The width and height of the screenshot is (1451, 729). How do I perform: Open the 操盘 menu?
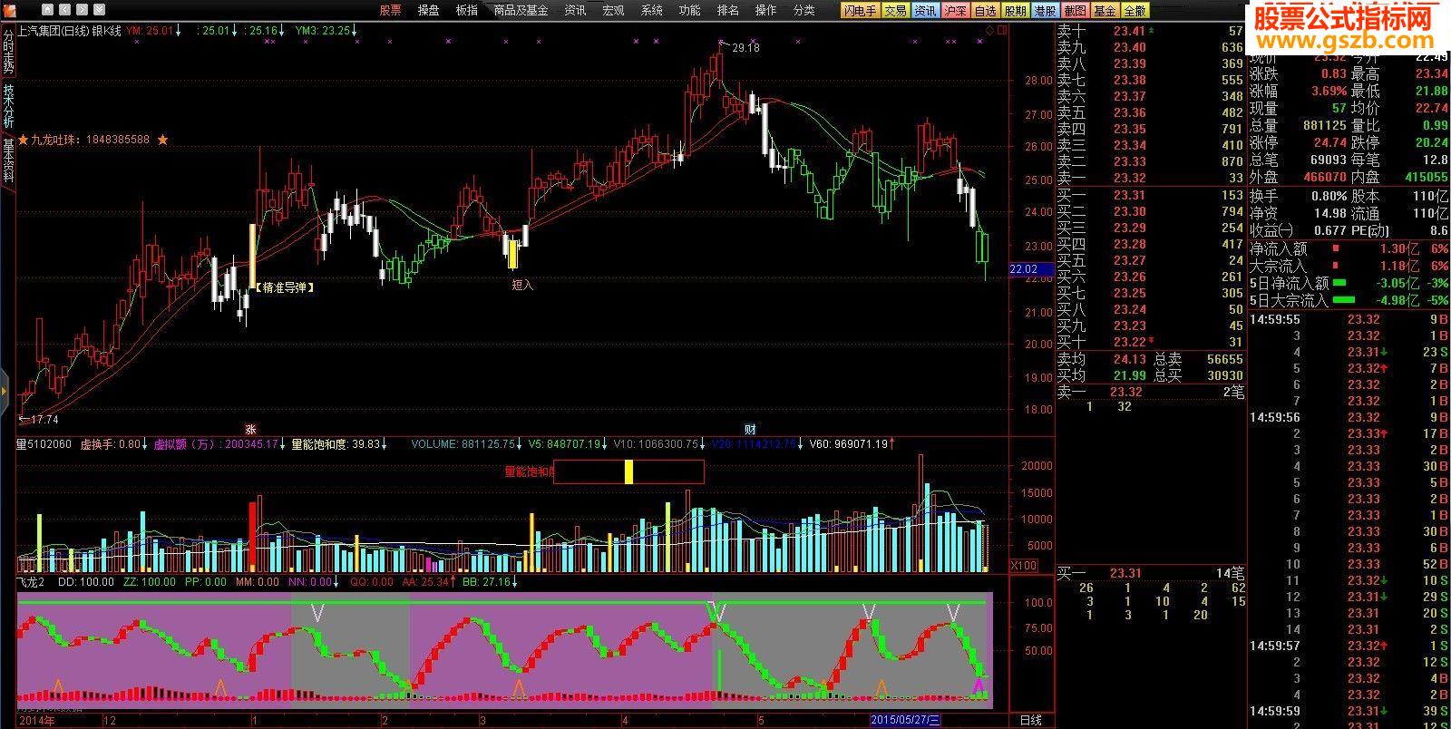tap(428, 10)
